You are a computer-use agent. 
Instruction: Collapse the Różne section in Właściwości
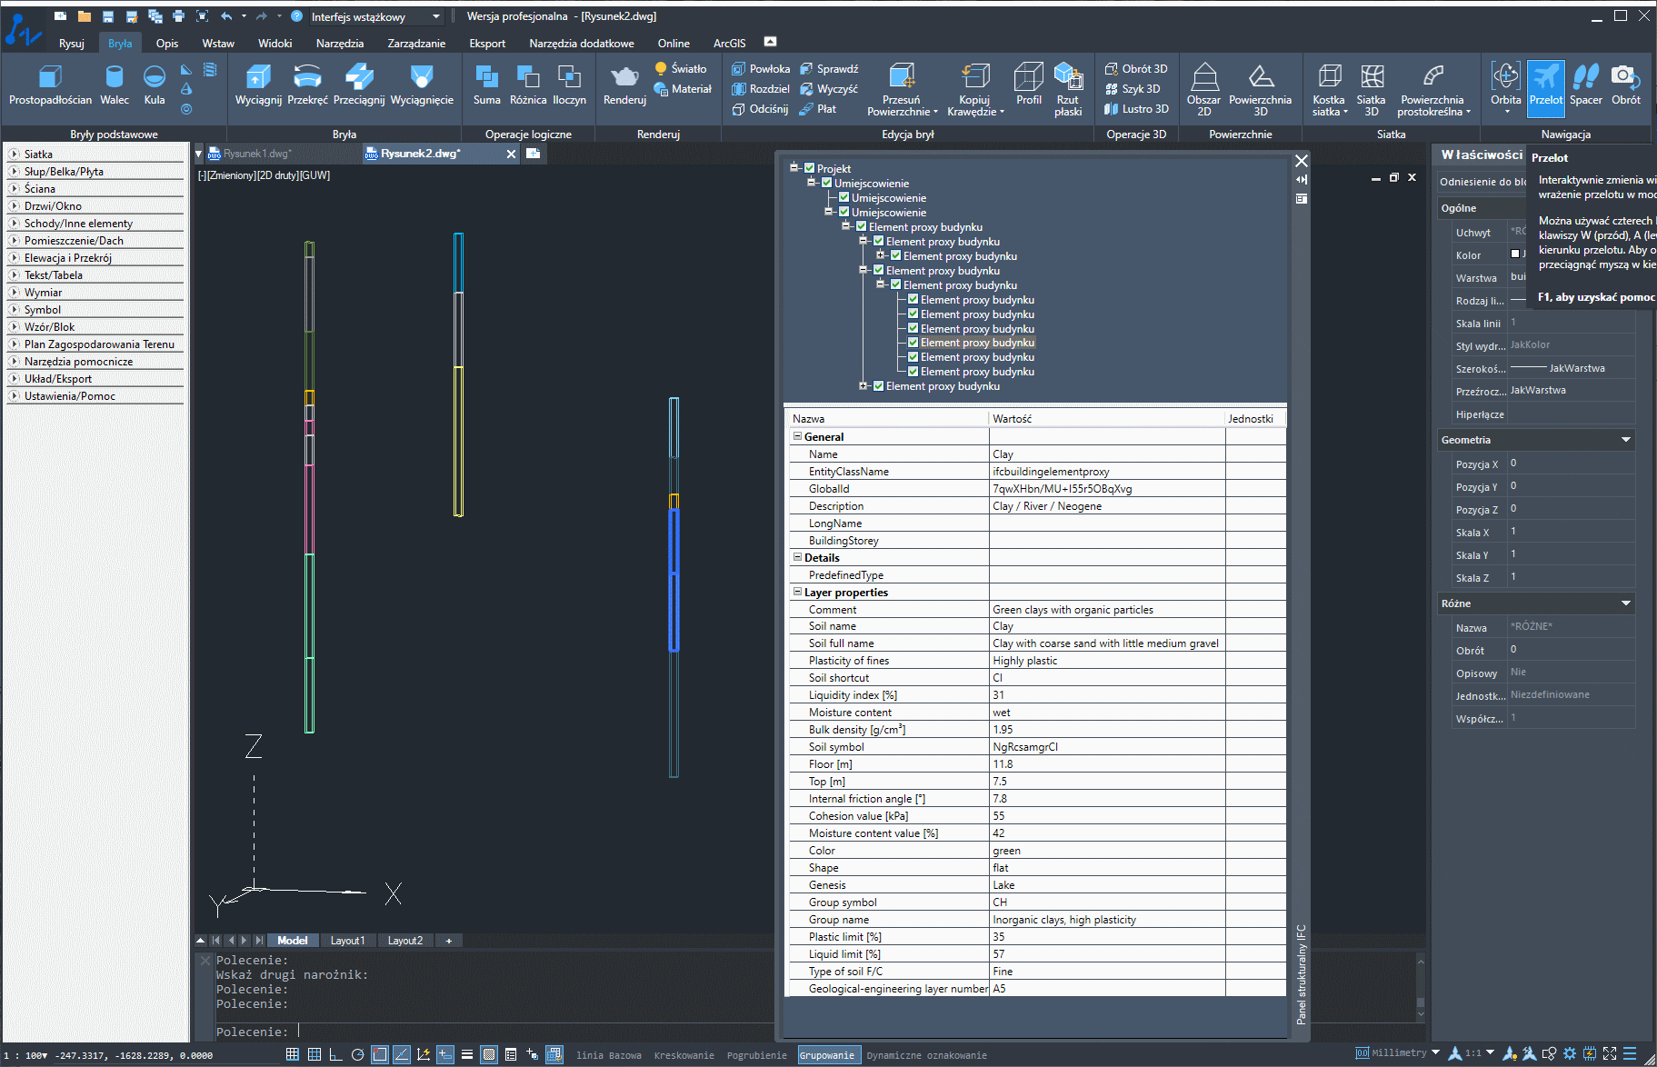pyautogui.click(x=1626, y=603)
